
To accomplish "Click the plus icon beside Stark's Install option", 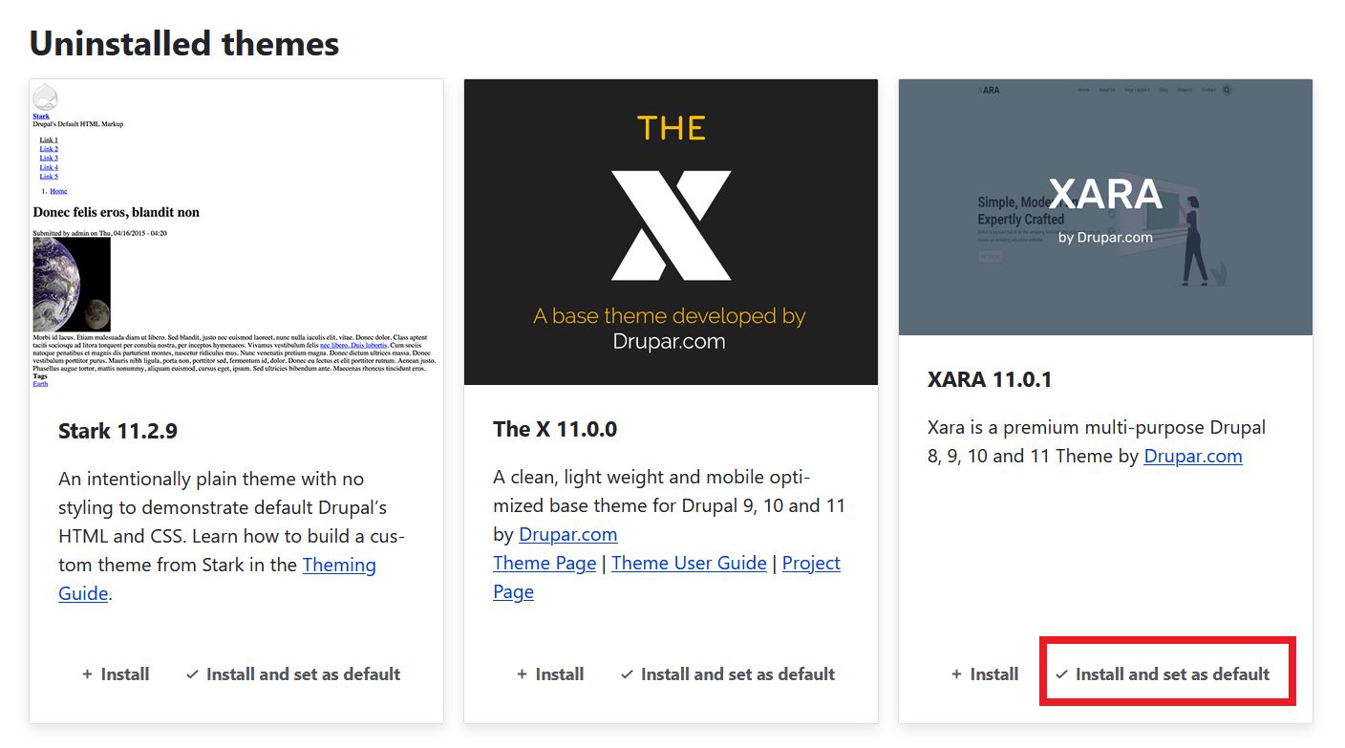I will (x=88, y=673).
